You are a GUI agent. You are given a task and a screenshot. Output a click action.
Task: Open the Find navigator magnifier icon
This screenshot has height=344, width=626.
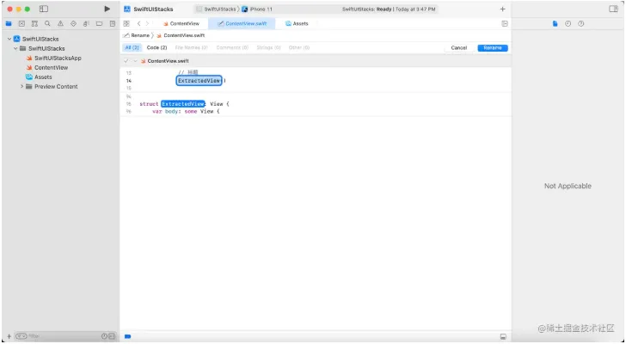click(47, 24)
